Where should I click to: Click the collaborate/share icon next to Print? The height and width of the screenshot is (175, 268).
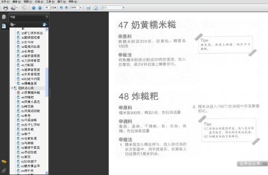pyautogui.click(x=13, y=8)
